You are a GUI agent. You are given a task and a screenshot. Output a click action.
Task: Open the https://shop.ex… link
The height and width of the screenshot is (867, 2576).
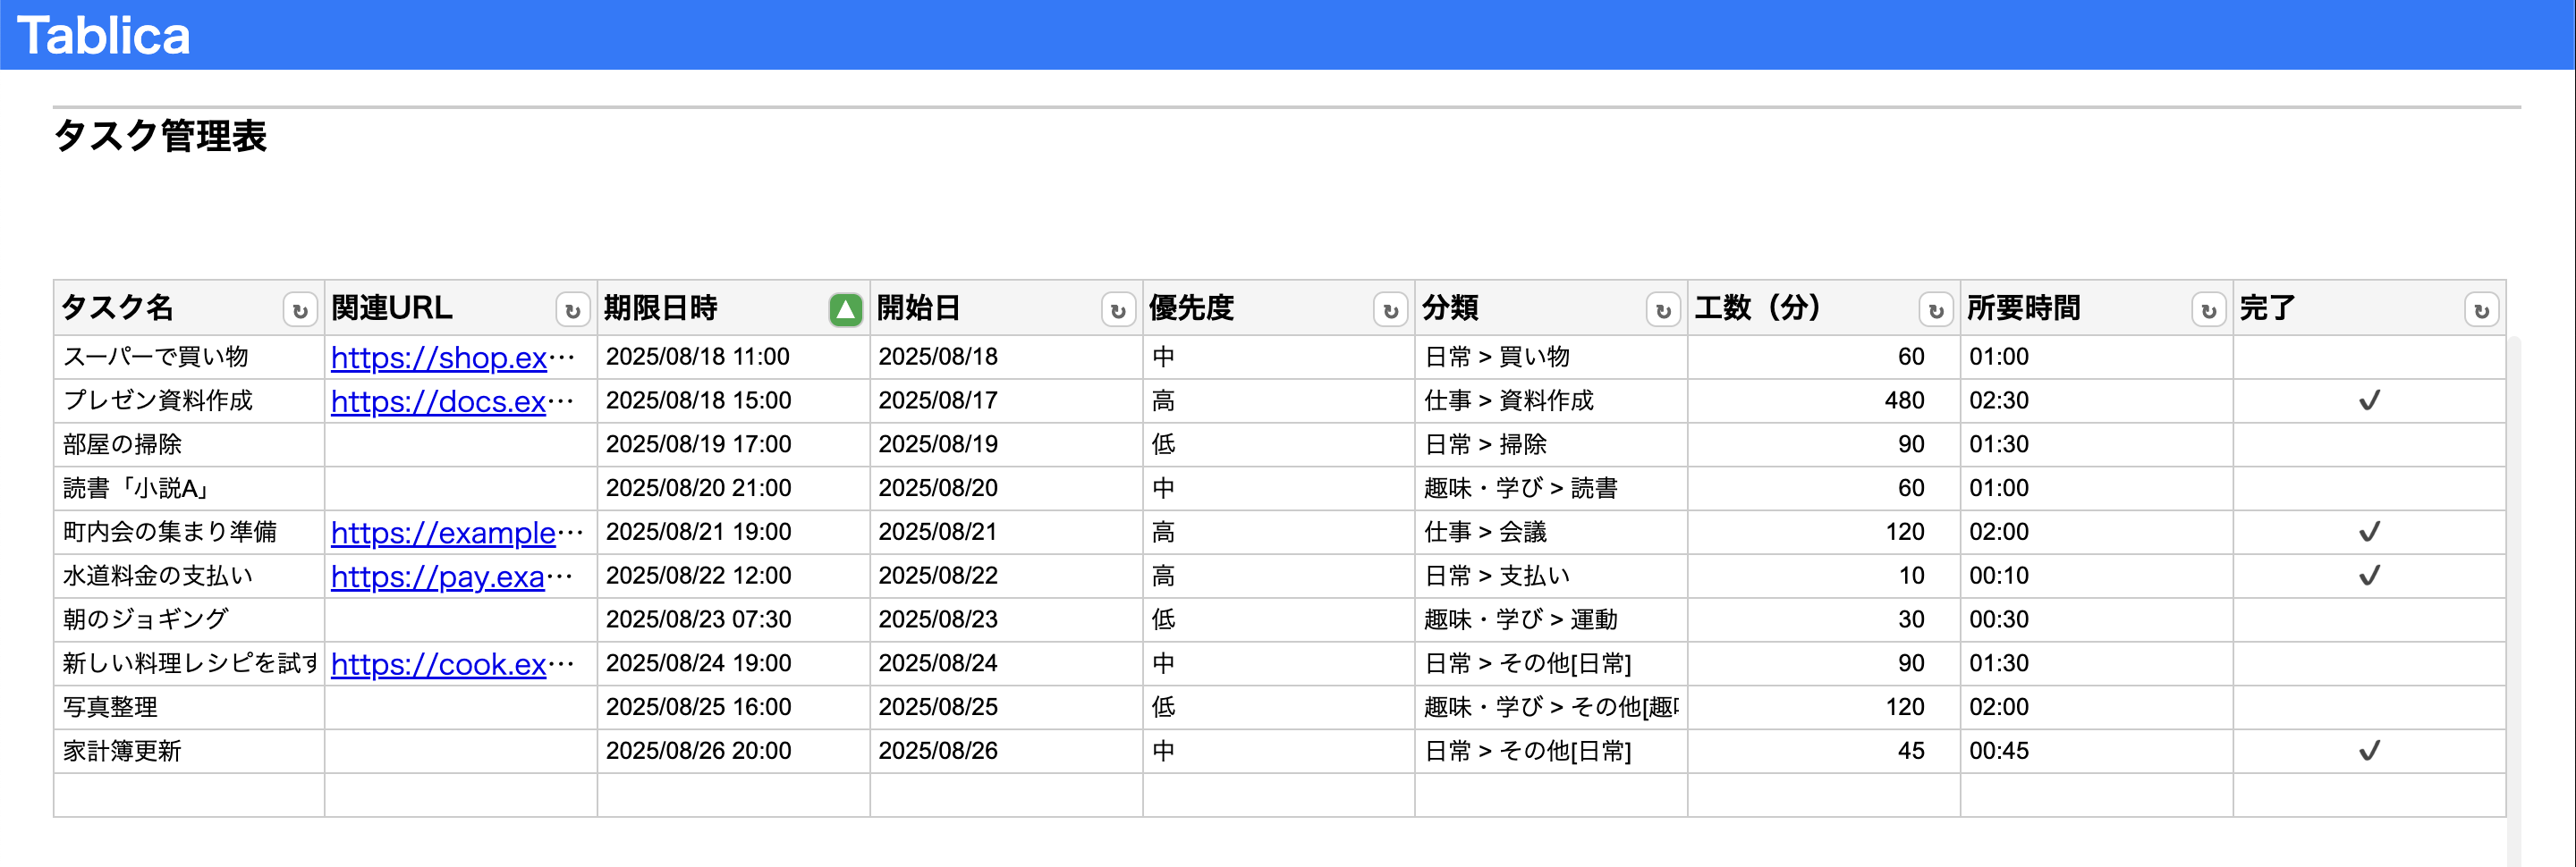(439, 358)
